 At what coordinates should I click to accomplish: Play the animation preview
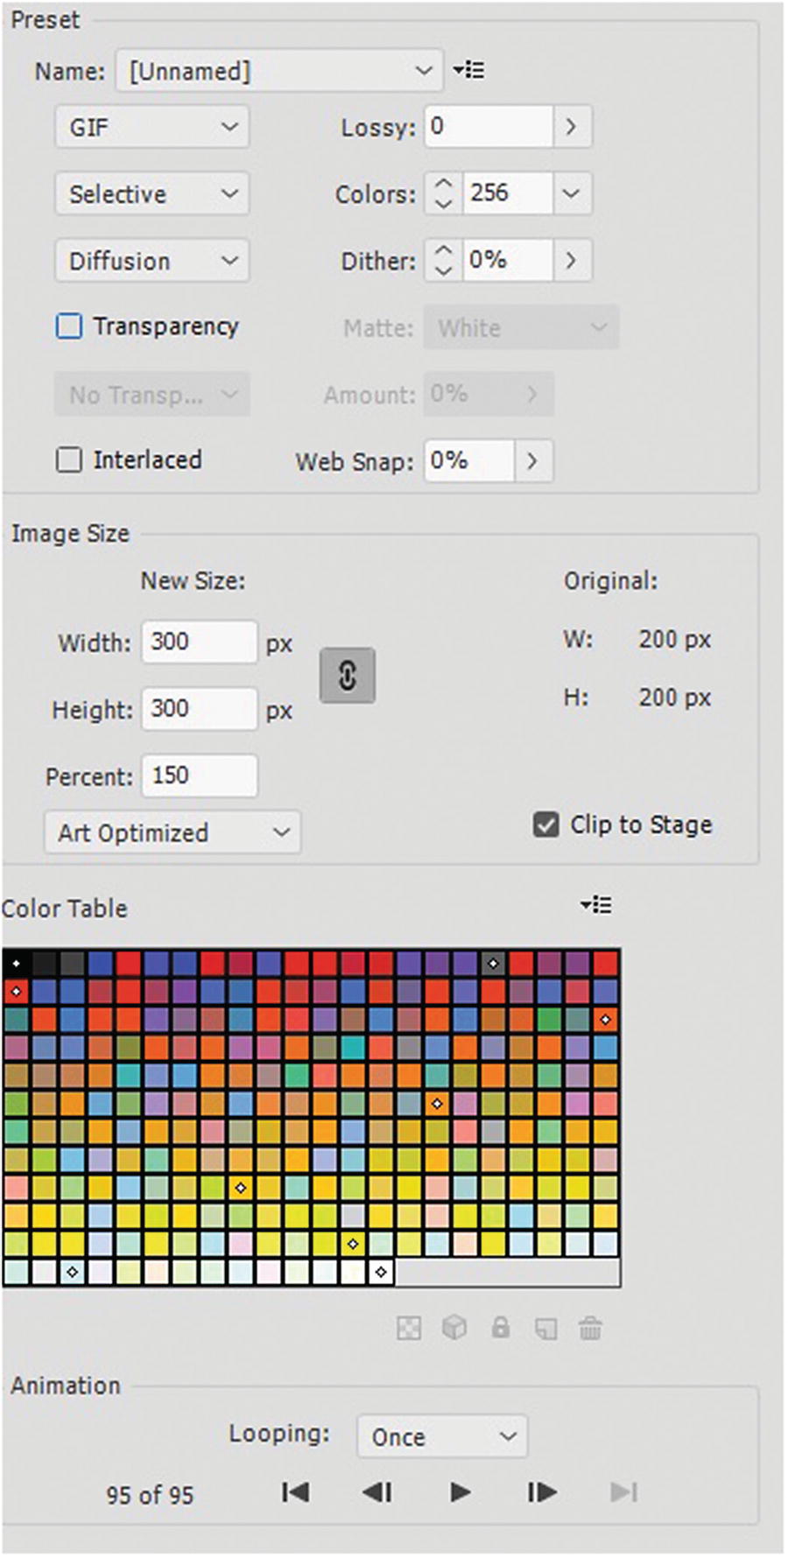click(x=460, y=1492)
